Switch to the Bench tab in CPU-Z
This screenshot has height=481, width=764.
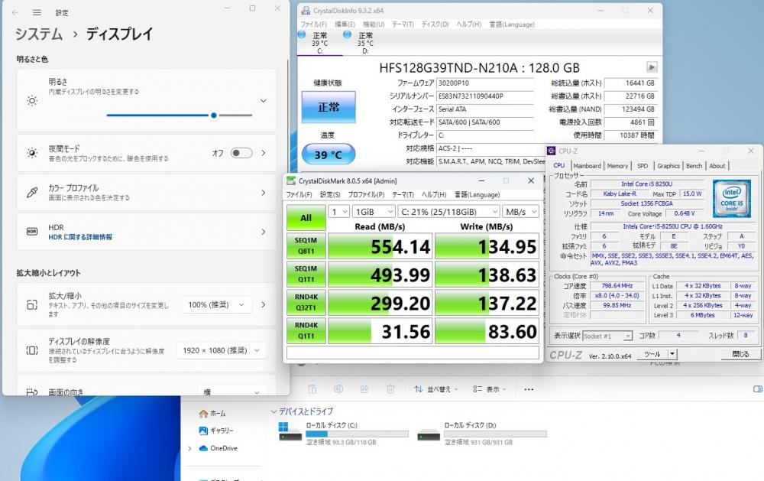click(694, 166)
